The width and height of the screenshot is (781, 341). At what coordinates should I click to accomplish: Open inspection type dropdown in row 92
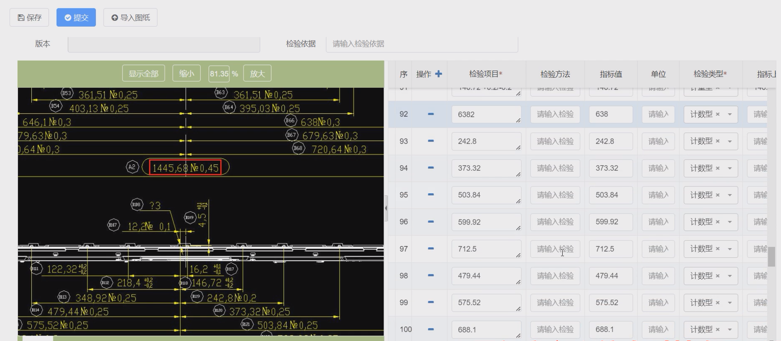coord(730,115)
